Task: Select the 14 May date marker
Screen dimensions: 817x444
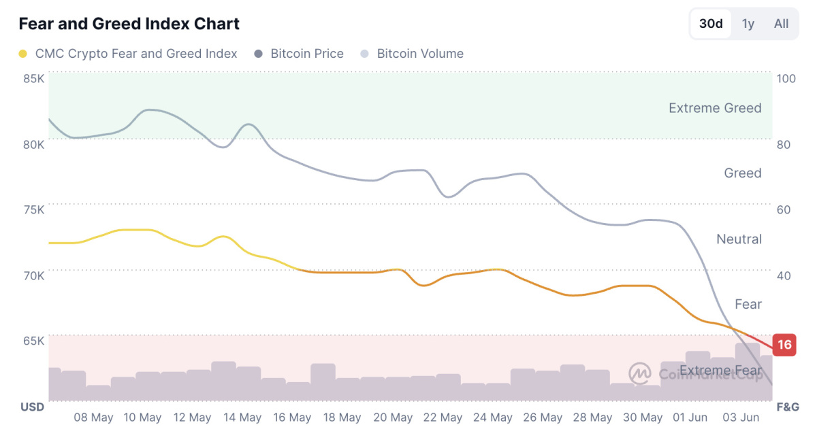Action: 242,417
